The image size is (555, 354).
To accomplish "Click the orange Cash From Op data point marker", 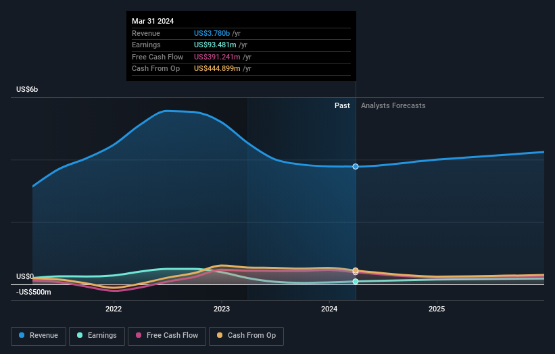I will (x=356, y=270).
